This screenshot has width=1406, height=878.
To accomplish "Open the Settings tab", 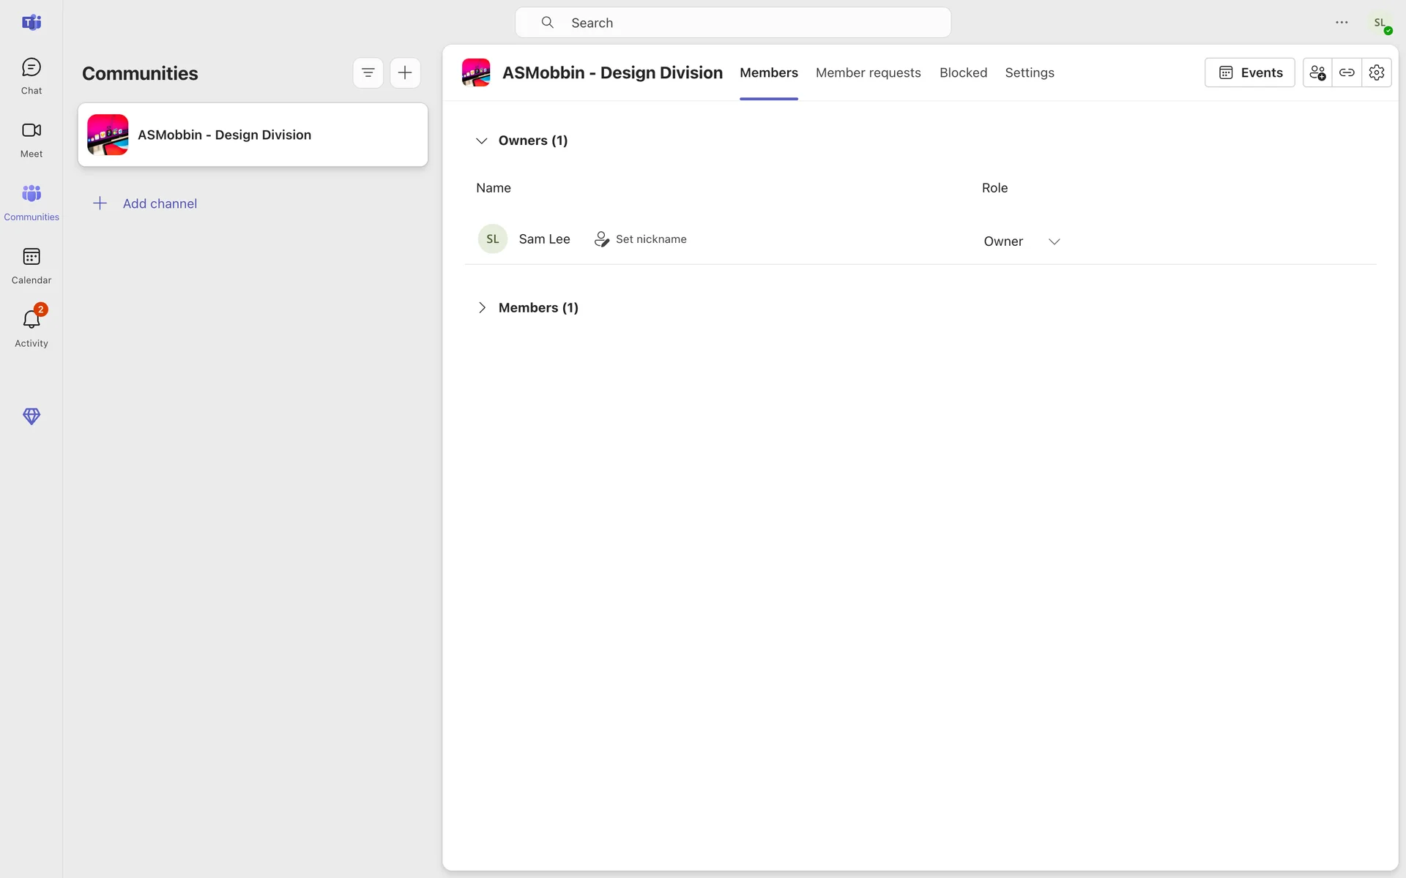I will (x=1029, y=72).
